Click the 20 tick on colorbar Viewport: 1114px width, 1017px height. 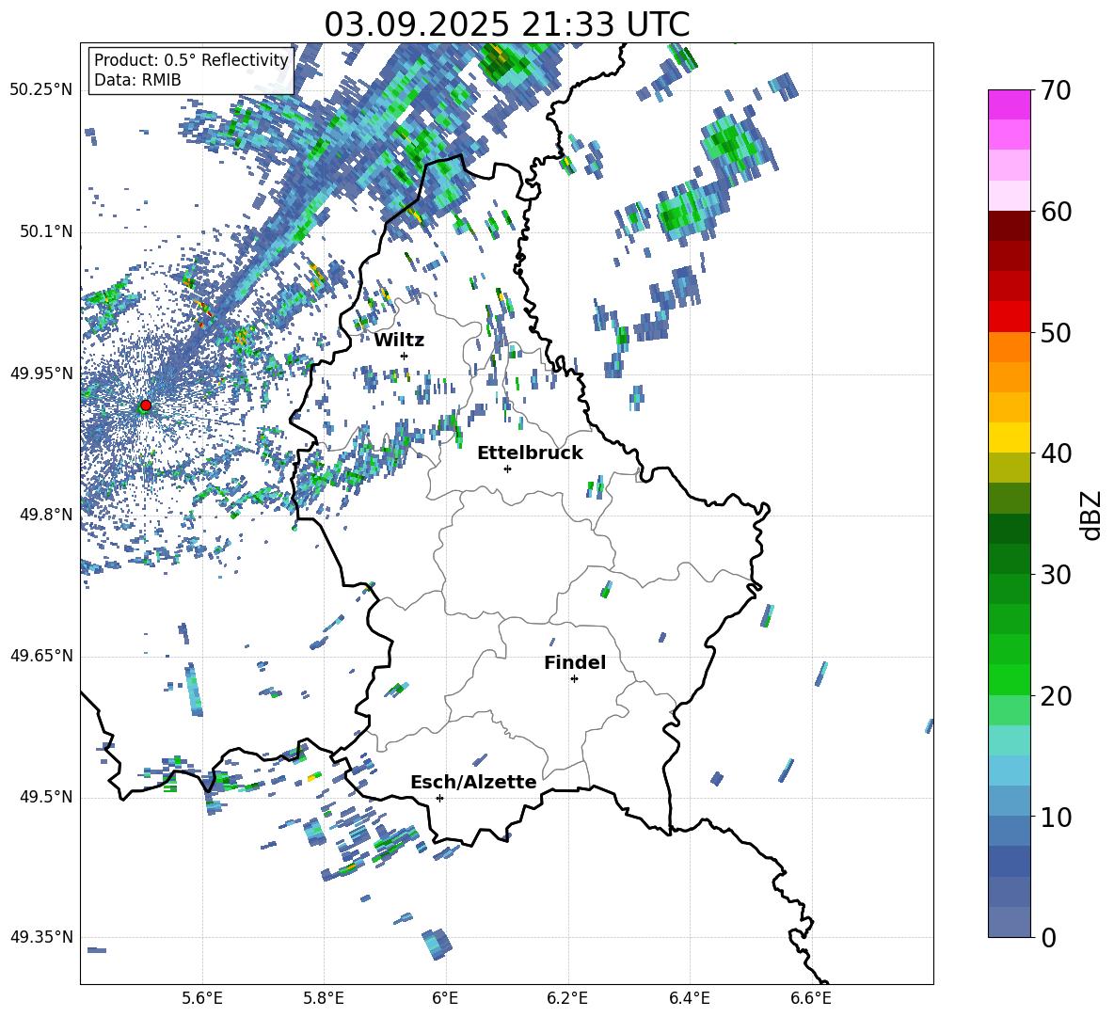tap(1056, 695)
